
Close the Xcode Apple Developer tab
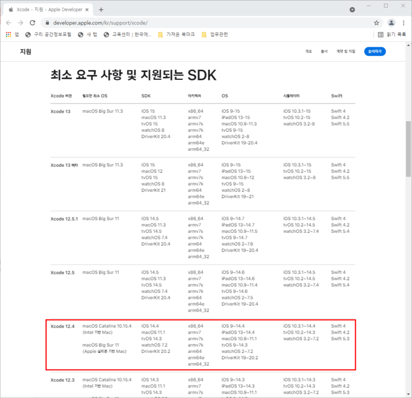87,10
